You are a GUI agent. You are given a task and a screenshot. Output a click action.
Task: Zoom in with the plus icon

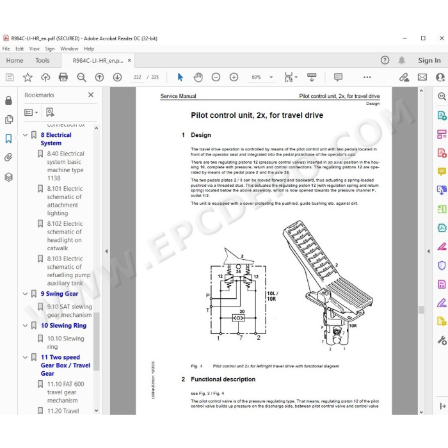point(234,77)
